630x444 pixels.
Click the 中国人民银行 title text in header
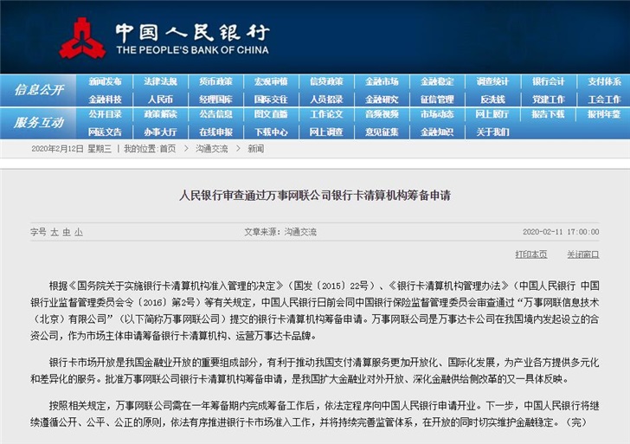point(192,33)
